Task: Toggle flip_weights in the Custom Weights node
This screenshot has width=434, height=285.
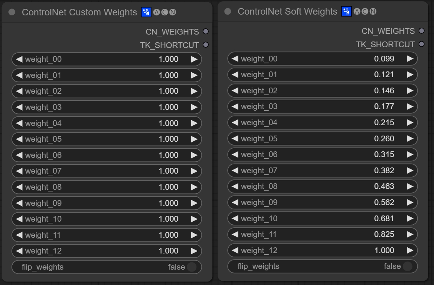Action: pos(191,267)
